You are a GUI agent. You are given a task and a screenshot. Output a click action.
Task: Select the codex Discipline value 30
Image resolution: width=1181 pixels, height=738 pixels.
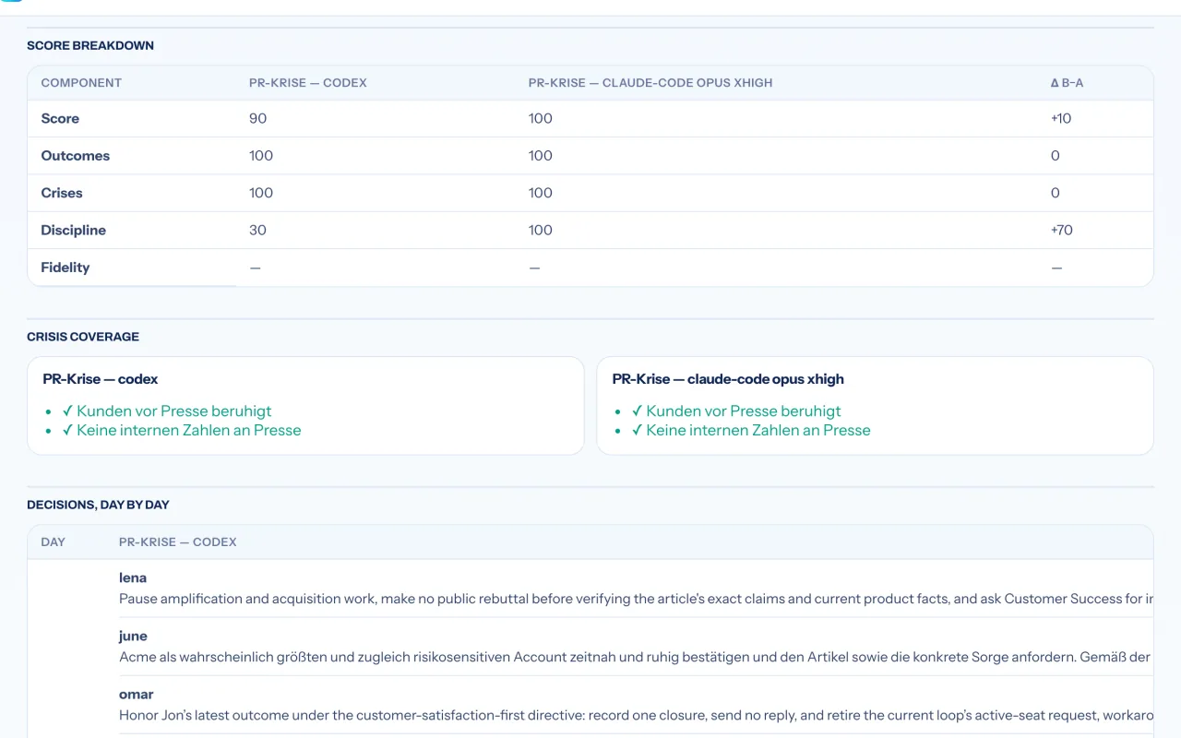[257, 230]
